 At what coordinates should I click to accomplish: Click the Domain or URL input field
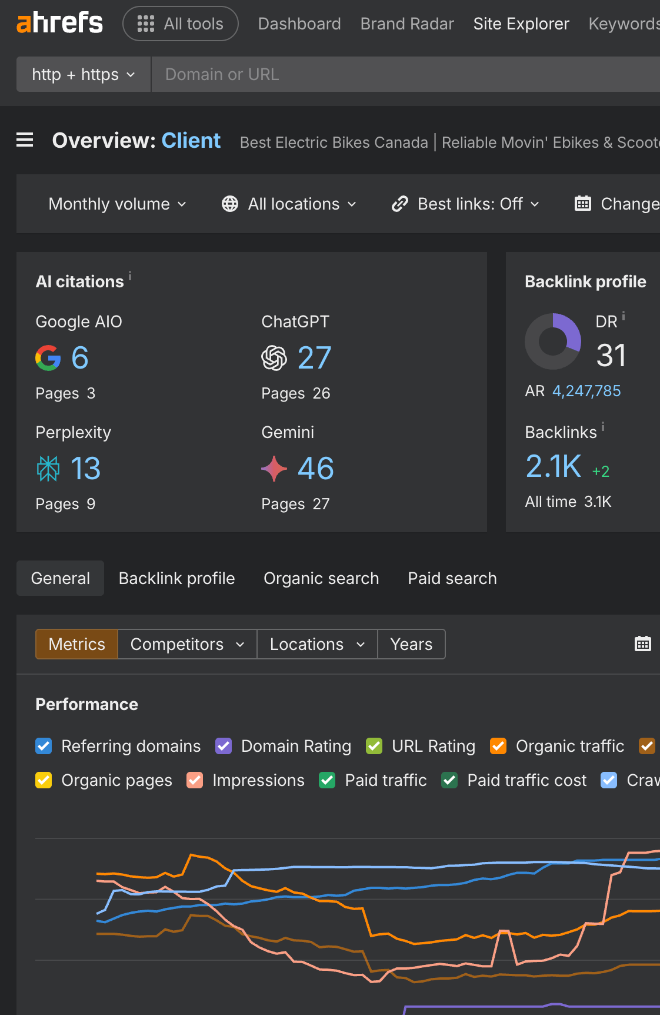[x=406, y=74]
